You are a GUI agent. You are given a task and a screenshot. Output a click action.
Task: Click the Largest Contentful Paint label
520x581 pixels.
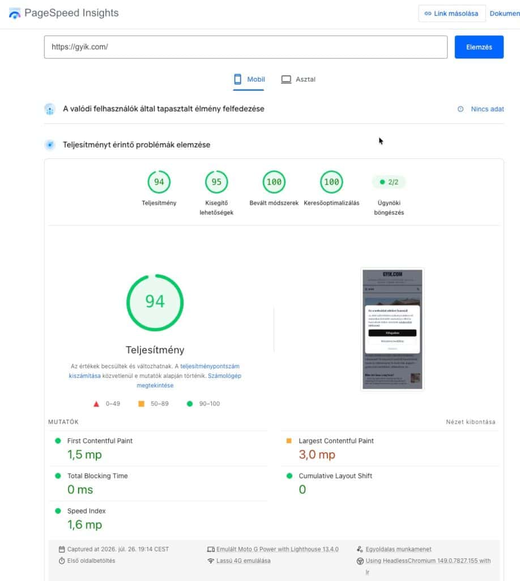point(336,441)
